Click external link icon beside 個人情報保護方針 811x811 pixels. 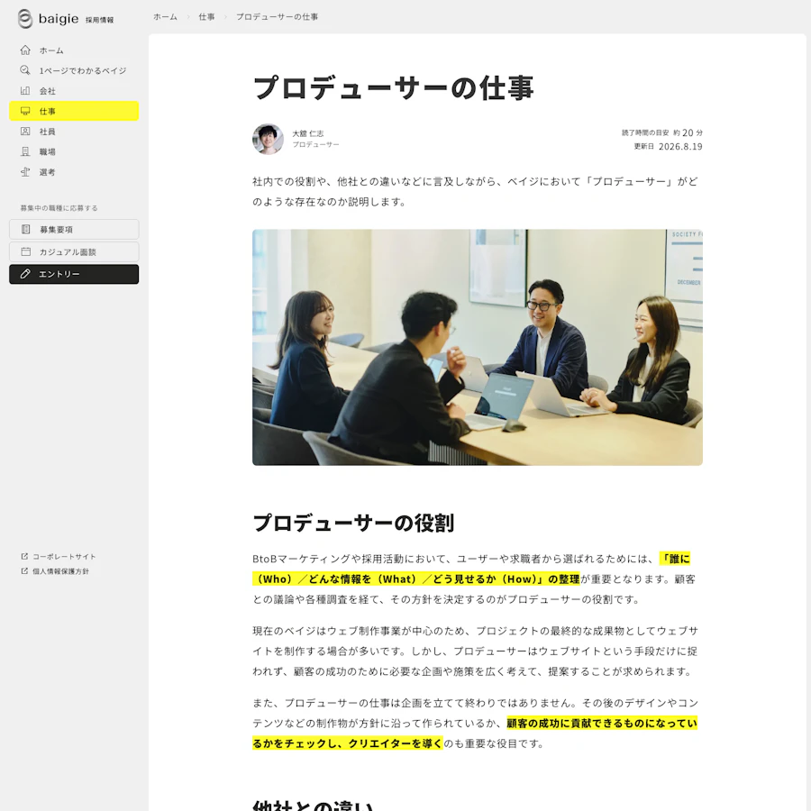click(24, 571)
